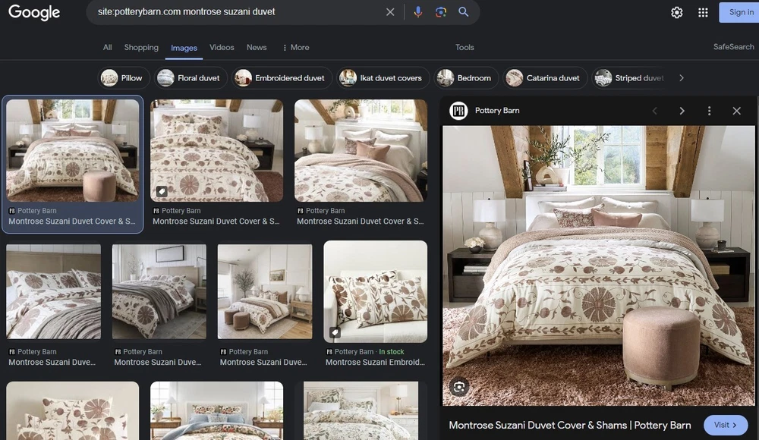759x440 pixels.
Task: Open the Quick settings gear
Action: point(677,12)
